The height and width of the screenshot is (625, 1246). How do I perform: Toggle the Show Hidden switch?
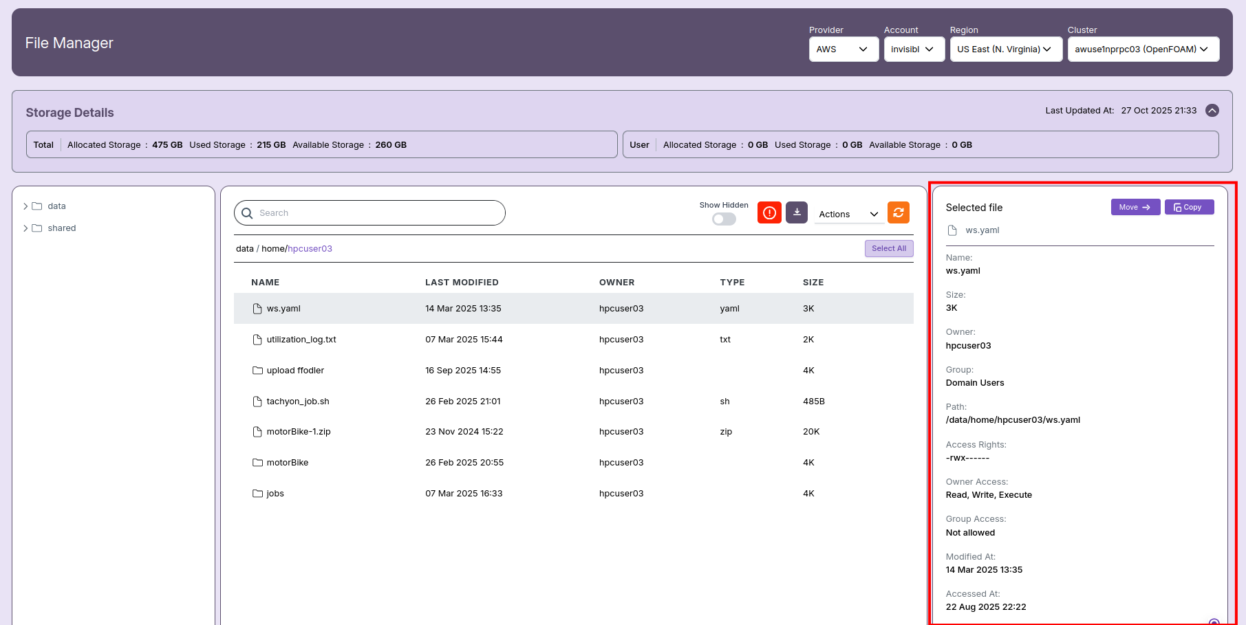click(x=724, y=219)
